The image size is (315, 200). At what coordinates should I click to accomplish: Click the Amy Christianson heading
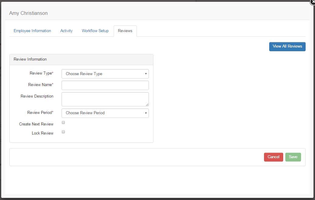(x=28, y=13)
